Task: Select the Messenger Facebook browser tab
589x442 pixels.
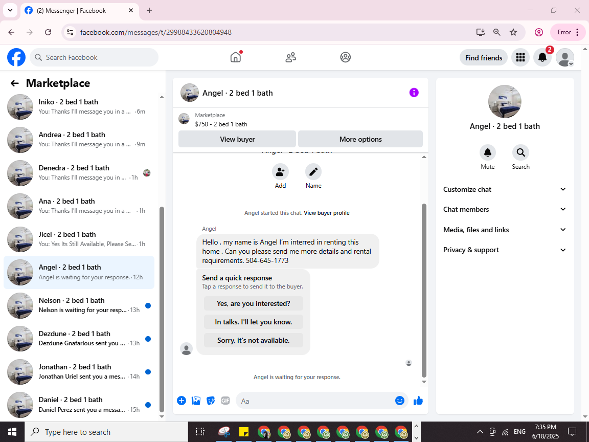Action: [x=80, y=11]
